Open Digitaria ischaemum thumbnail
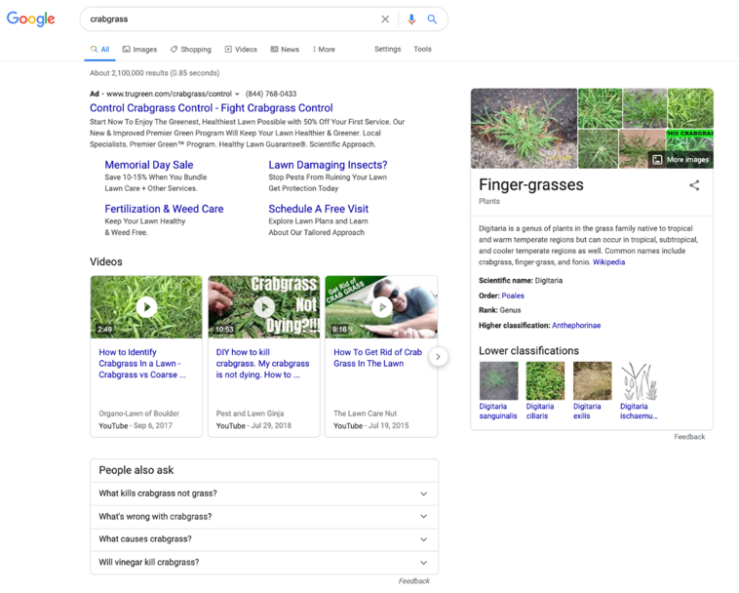This screenshot has height=593, width=739. (x=640, y=381)
